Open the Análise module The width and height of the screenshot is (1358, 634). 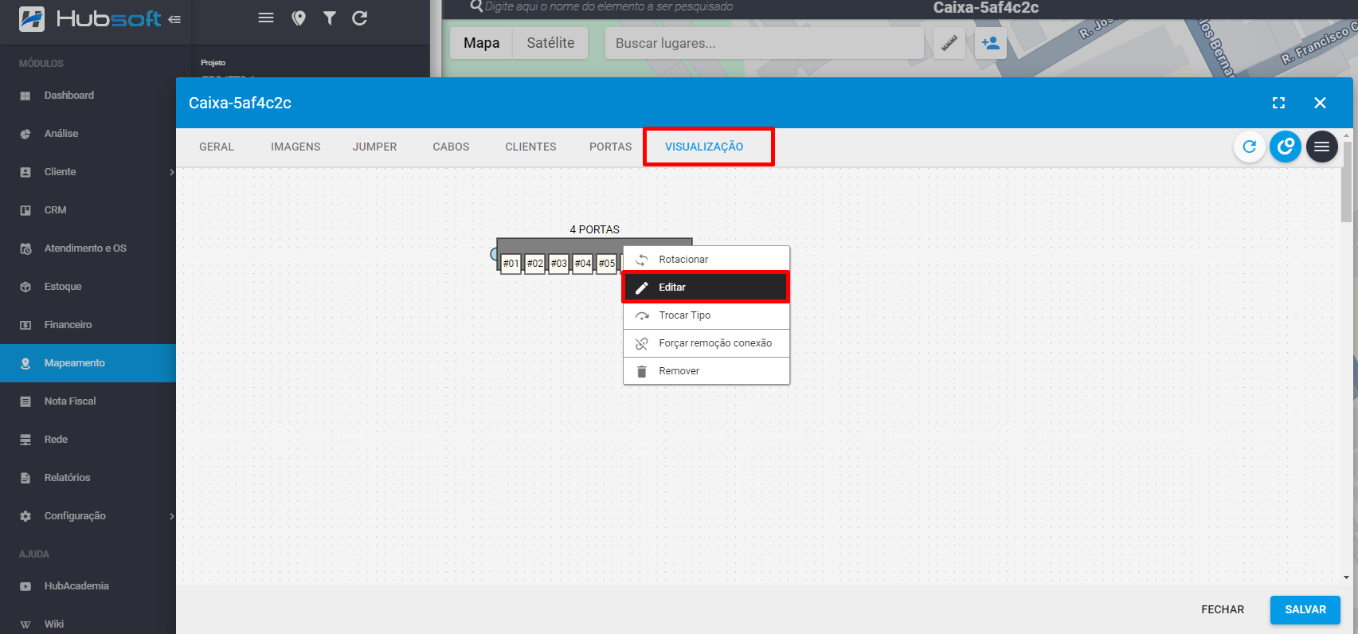coord(88,134)
